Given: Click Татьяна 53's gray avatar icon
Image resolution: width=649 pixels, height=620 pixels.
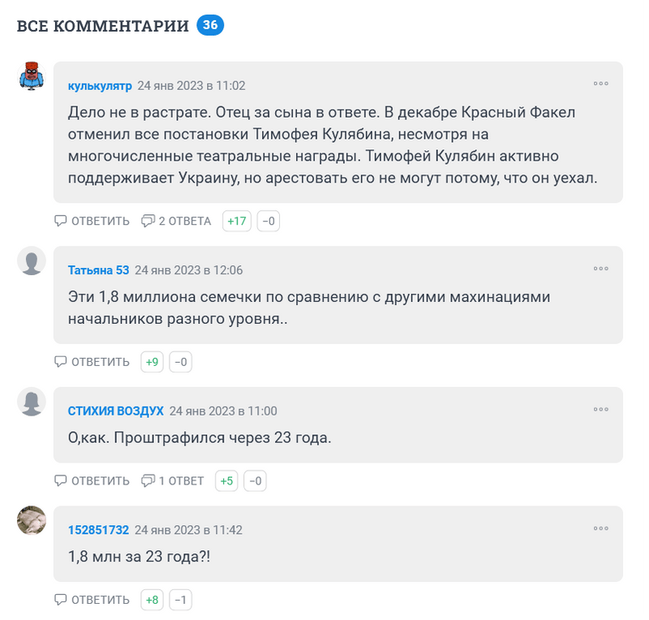Looking at the screenshot, I should coord(31,261).
